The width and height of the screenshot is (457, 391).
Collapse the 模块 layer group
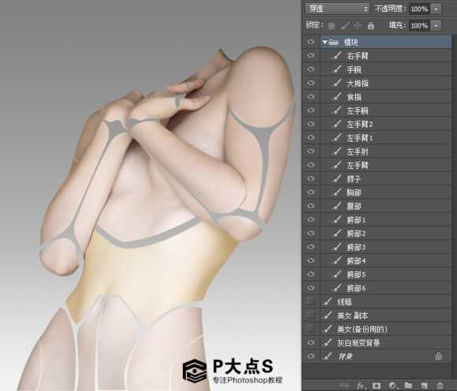(325, 43)
